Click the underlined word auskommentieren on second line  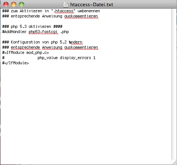click(x=81, y=16)
